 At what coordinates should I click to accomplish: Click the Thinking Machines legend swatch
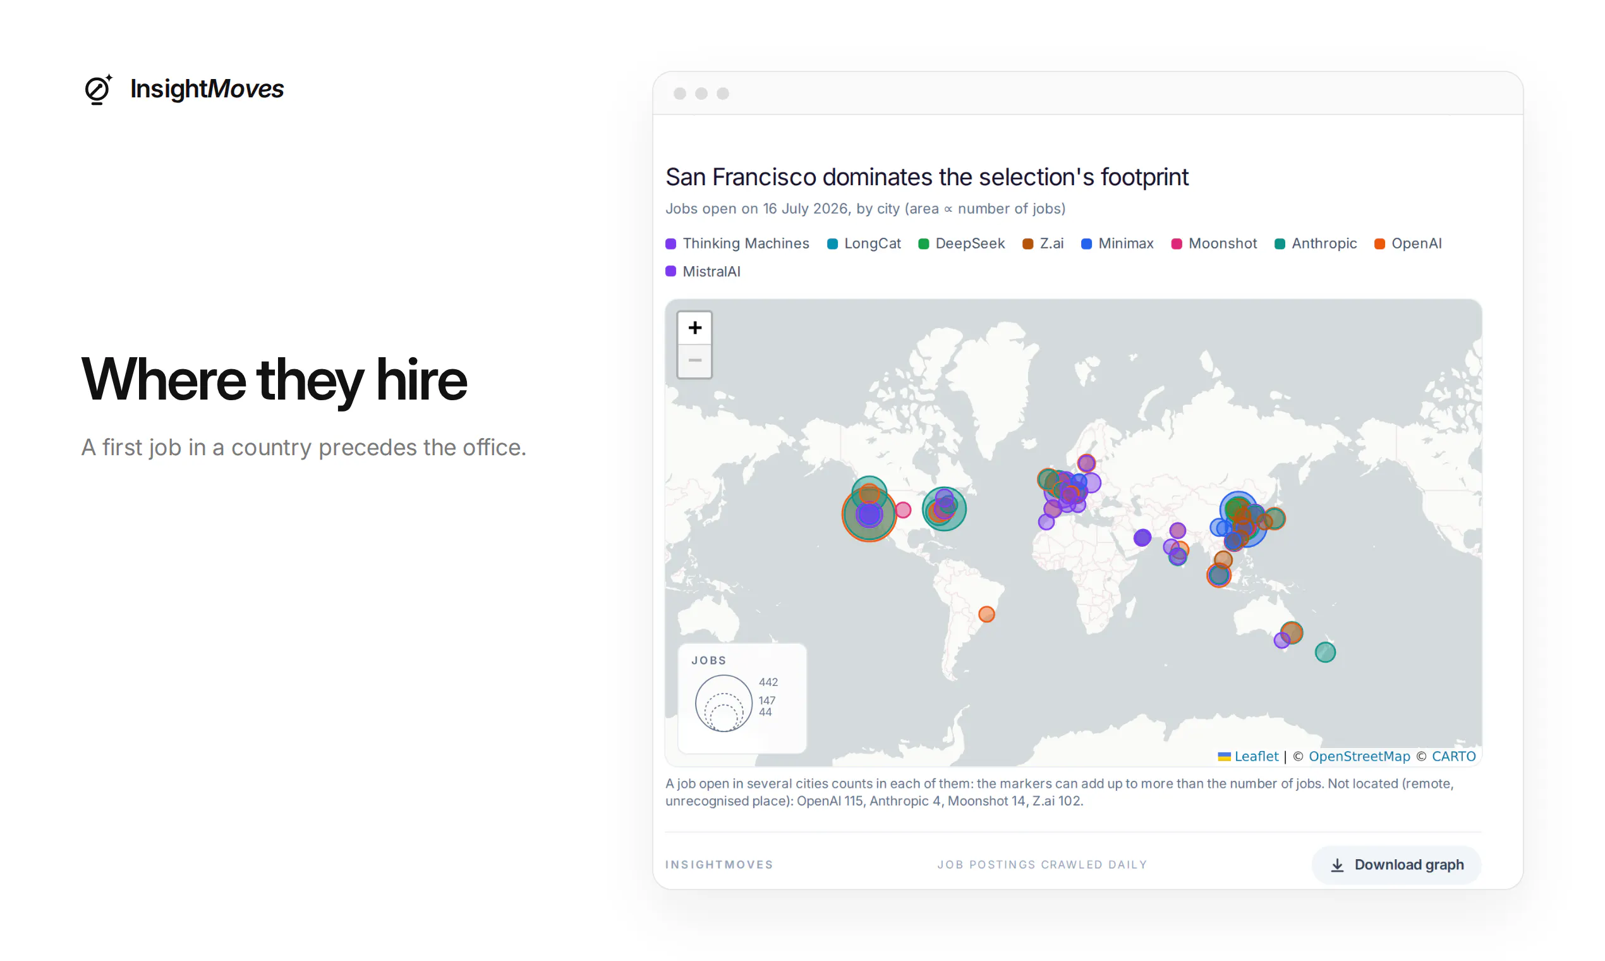(670, 243)
